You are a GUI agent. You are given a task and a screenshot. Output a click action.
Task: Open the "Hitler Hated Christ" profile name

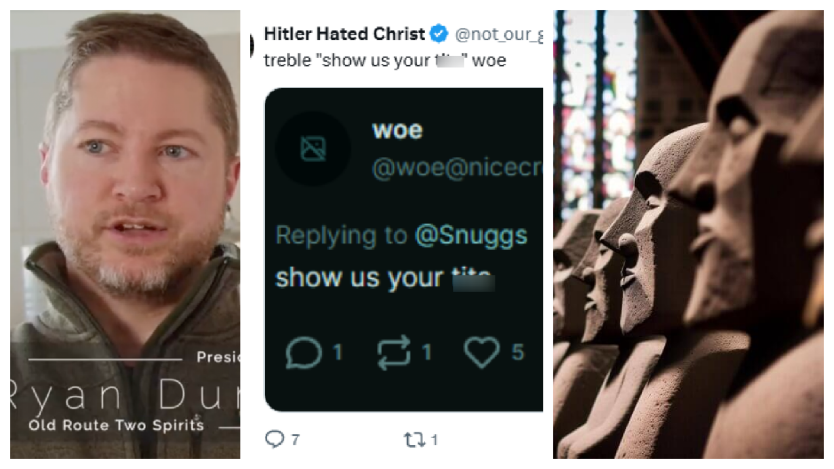[344, 34]
